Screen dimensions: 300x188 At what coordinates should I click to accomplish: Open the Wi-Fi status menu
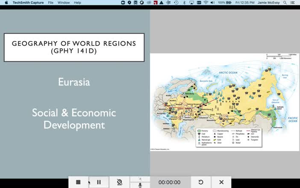pos(206,3)
